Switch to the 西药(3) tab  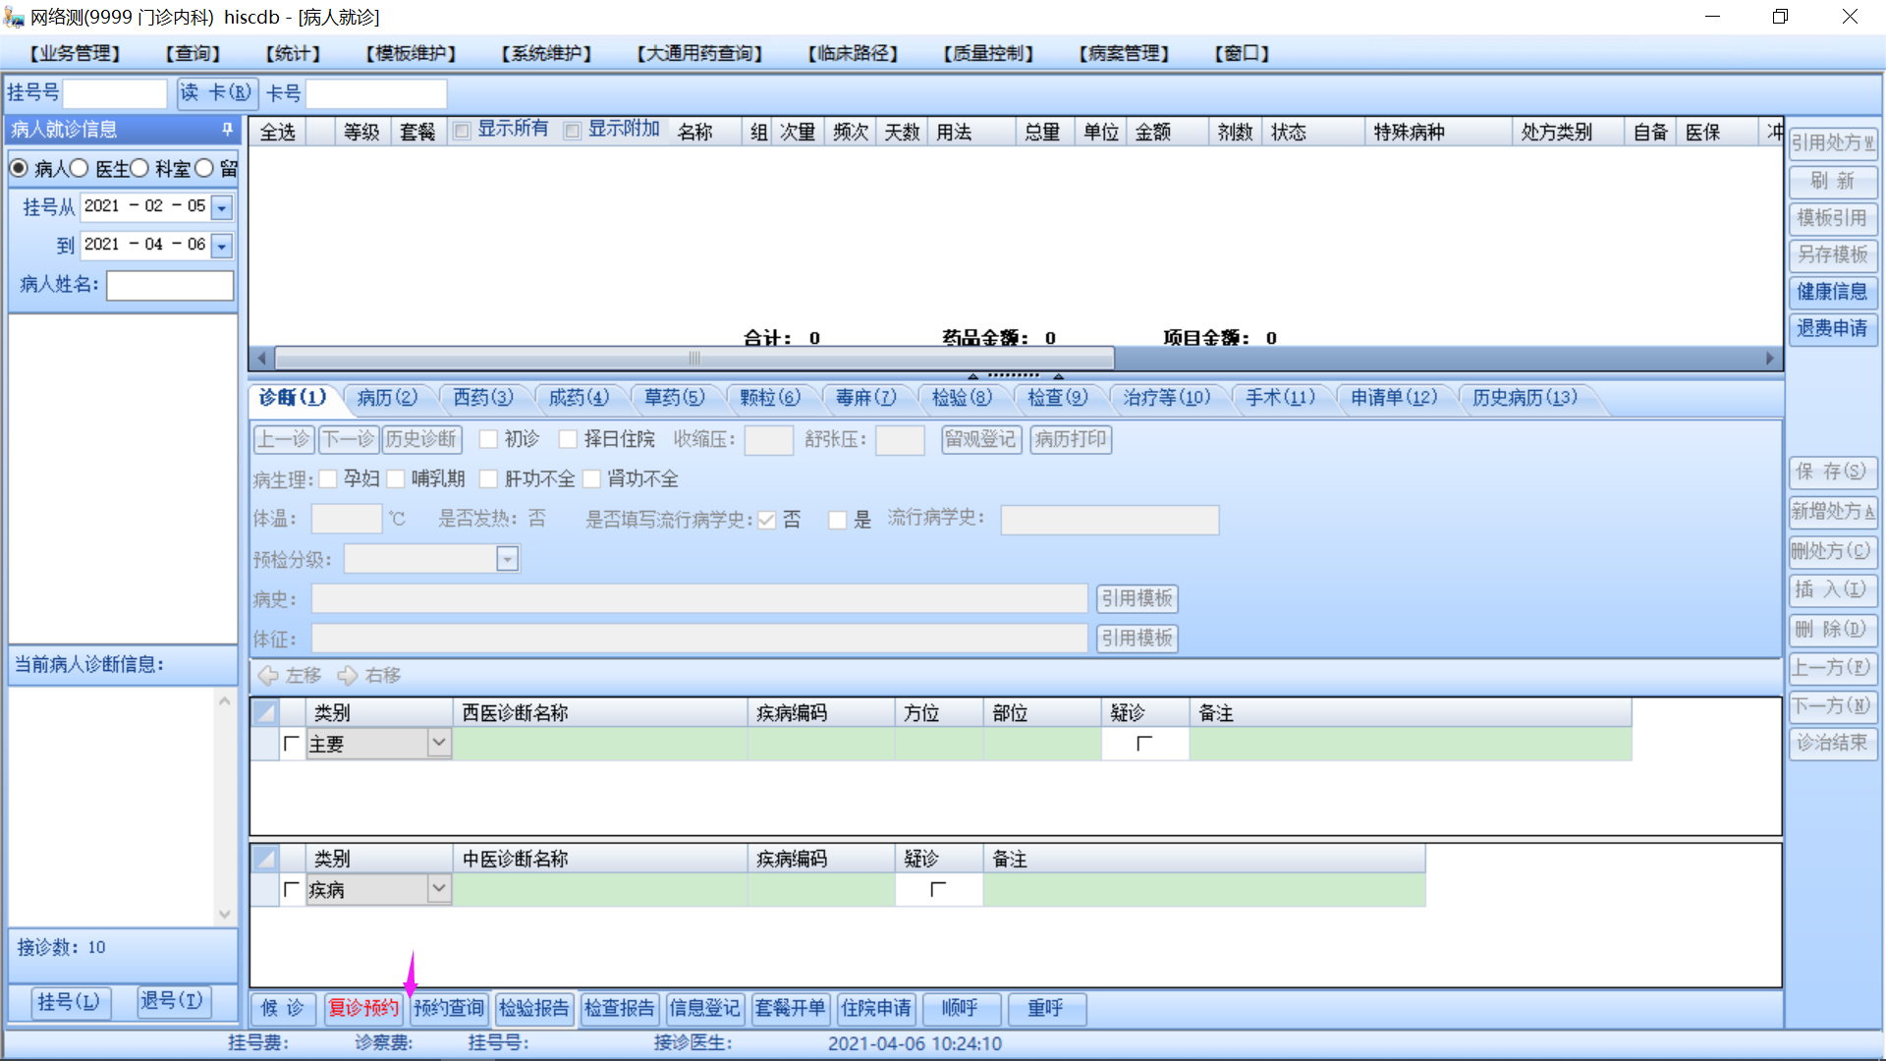[482, 398]
